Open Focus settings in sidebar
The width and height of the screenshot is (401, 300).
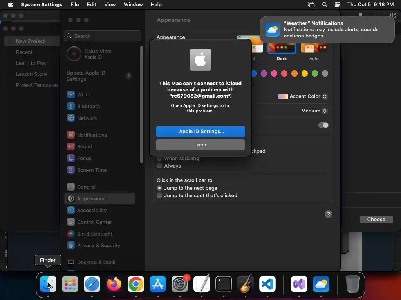99,159
